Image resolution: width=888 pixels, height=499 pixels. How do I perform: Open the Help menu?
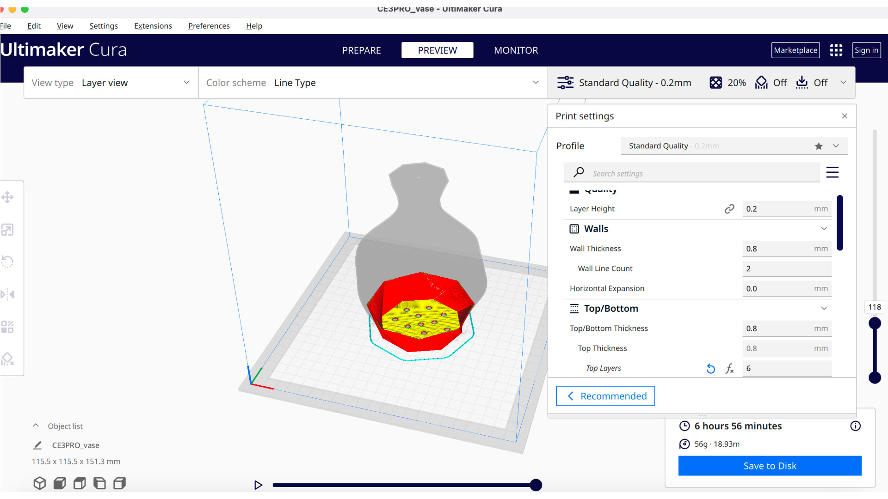pyautogui.click(x=254, y=26)
